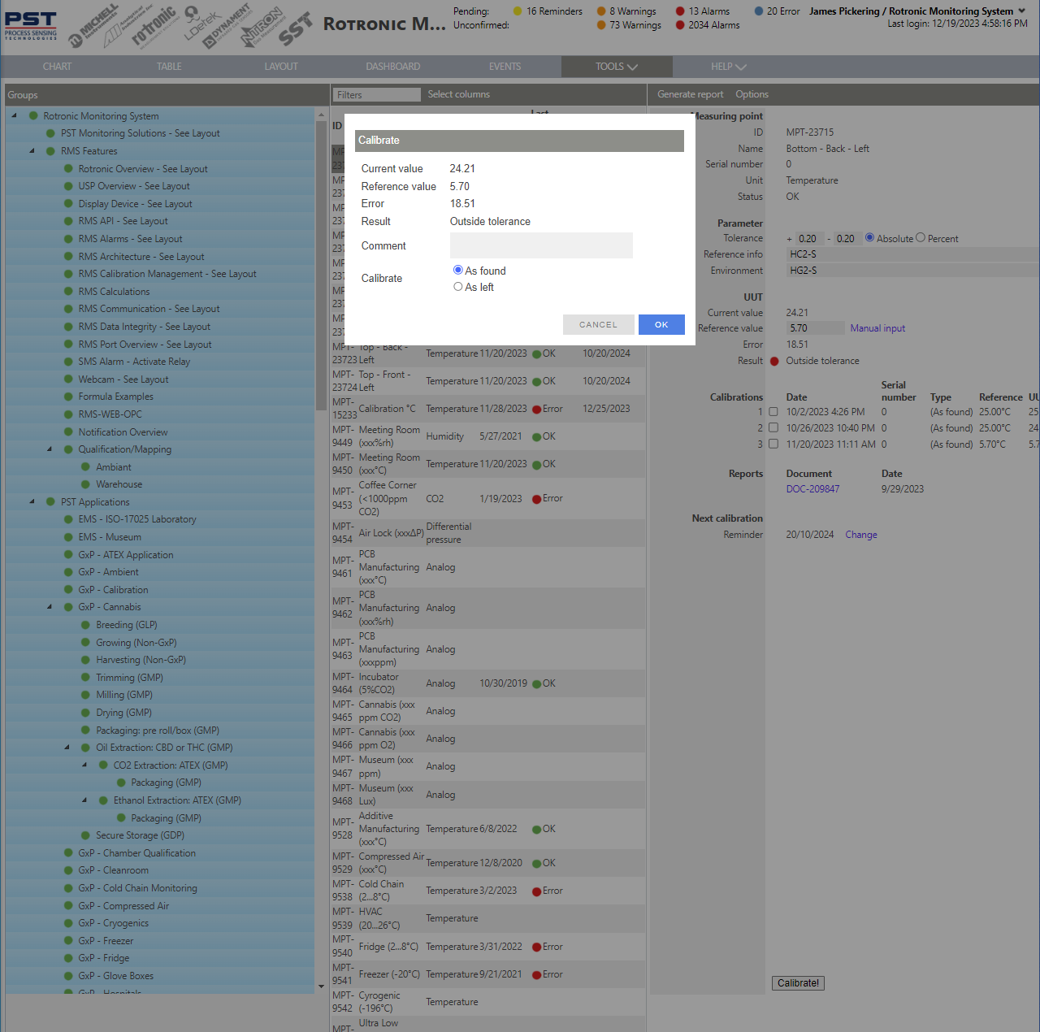The width and height of the screenshot is (1040, 1032).
Task: Confirm calibration with OK button
Action: point(661,324)
